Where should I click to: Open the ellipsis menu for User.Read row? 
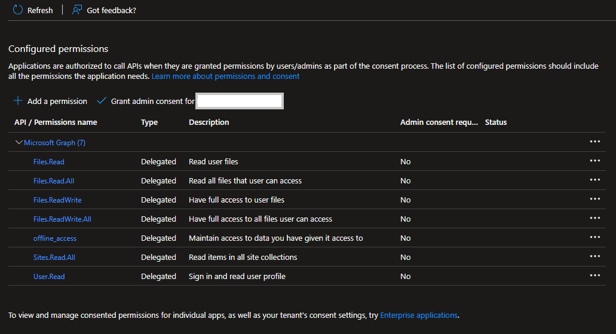(x=594, y=275)
